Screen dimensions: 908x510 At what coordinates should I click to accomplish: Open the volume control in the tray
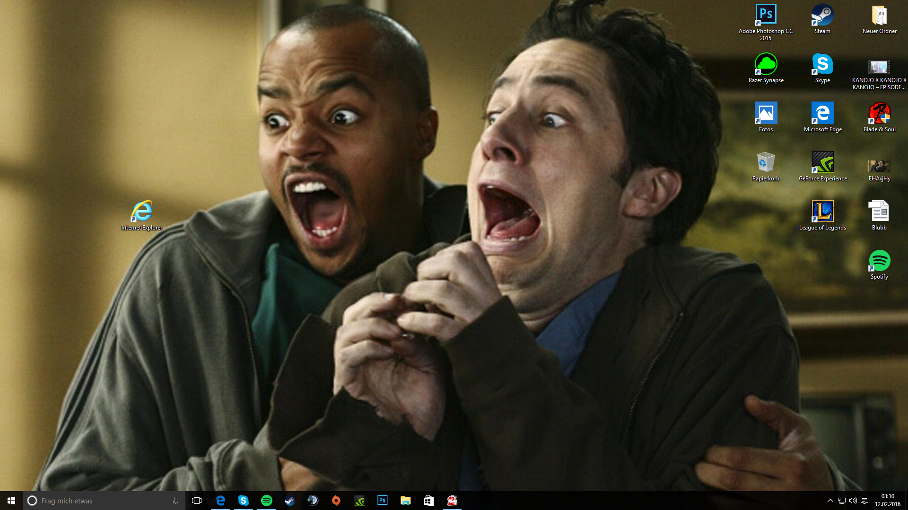[853, 501]
